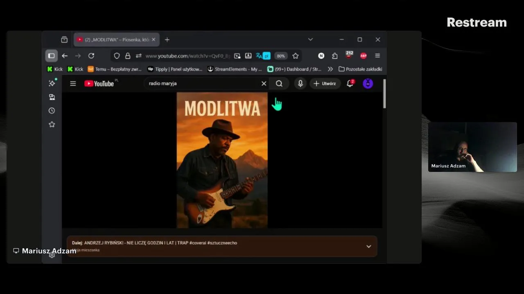Open extension showing 212 badge

click(349, 55)
